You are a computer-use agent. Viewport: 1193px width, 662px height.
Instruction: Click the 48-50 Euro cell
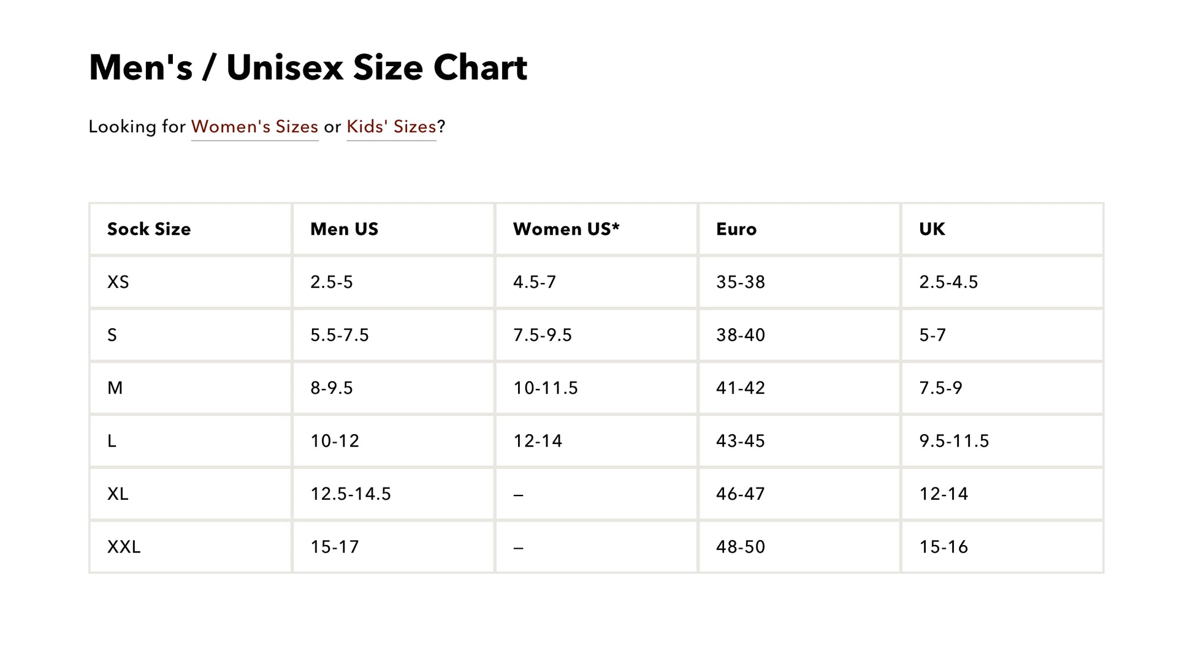[740, 547]
